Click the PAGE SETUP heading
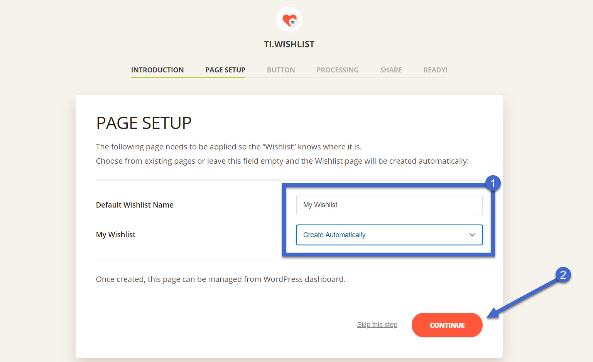This screenshot has width=593, height=362. tap(144, 123)
